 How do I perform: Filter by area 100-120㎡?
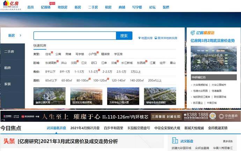(x=100, y=80)
